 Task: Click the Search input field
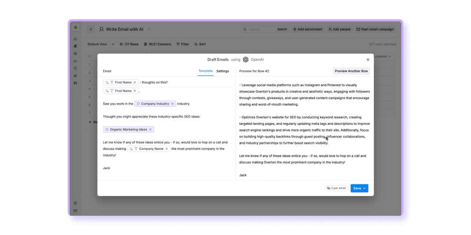coord(261,29)
